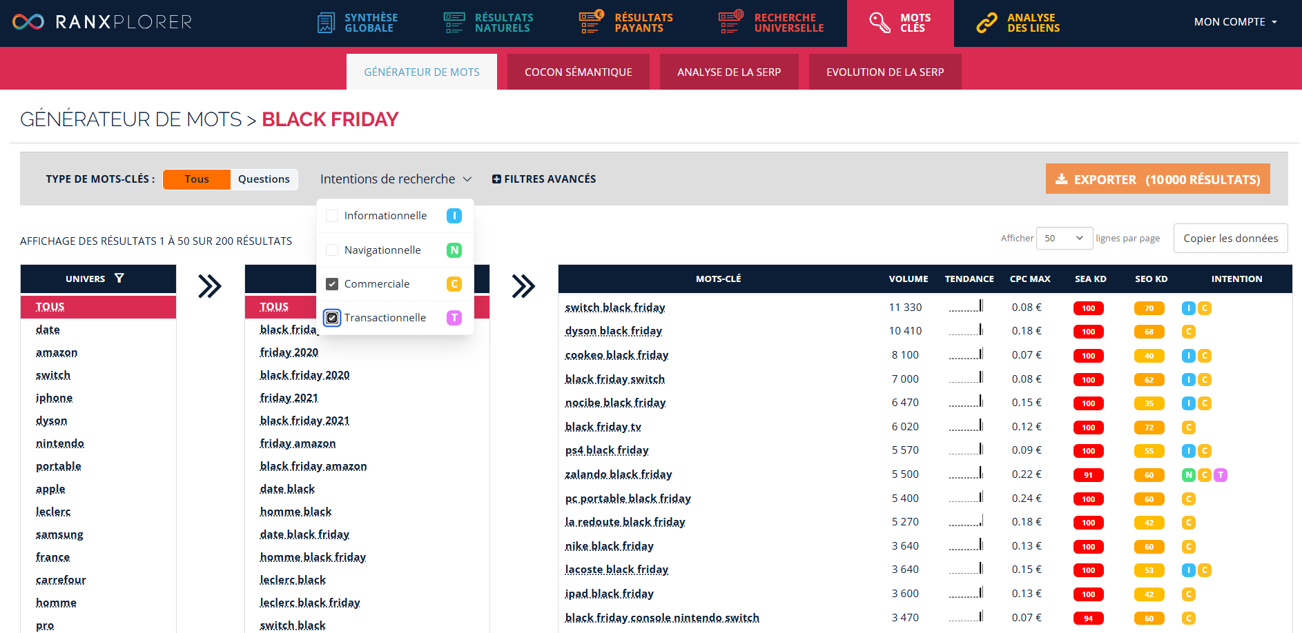
Task: Click the trend sparkline for ipad black friday
Action: click(x=966, y=592)
